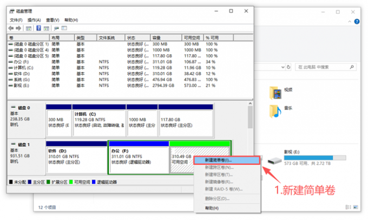This screenshot has height=220, width=368.
Task: Click the 逻辑驱动器 blue legend swatch
Action: [x=94, y=182]
